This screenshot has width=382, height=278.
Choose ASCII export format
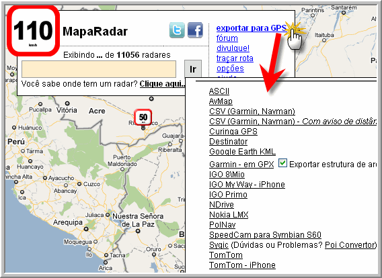219,91
